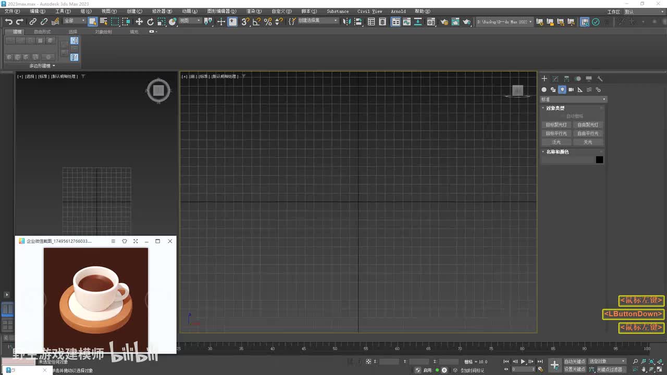This screenshot has height=375, width=667.
Task: Open the 标准 light category dropdown
Action: (573, 99)
